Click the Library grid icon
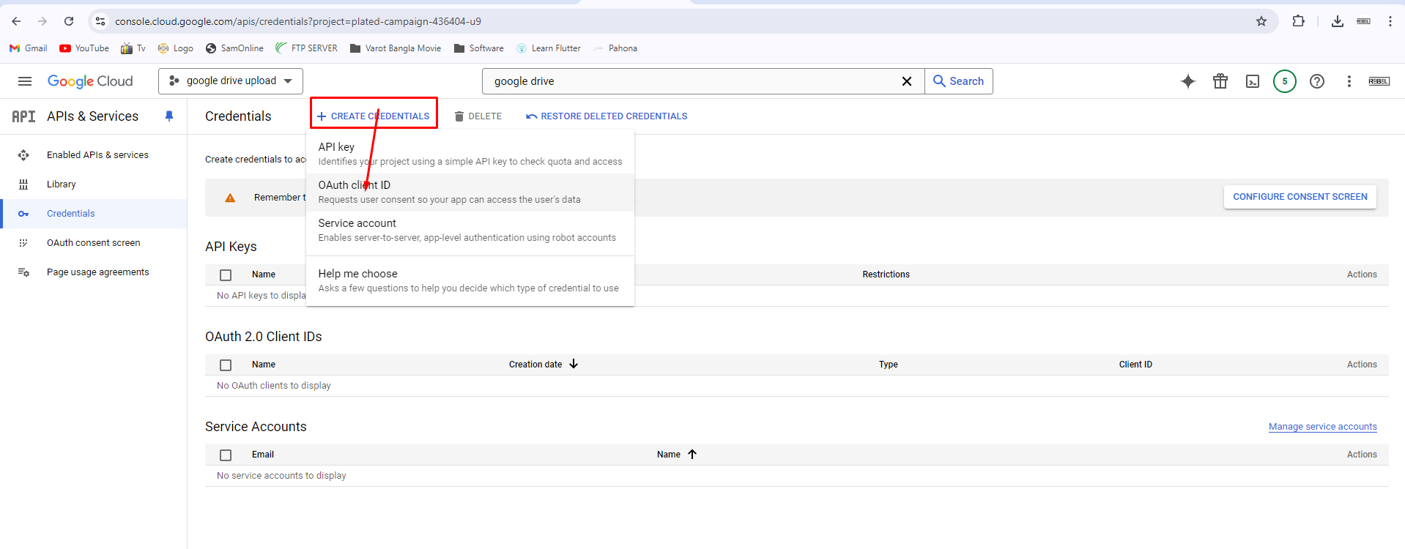Image resolution: width=1405 pixels, height=549 pixels. click(23, 184)
